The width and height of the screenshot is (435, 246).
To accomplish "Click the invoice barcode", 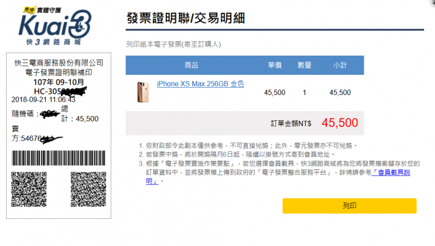I will point(58,158).
